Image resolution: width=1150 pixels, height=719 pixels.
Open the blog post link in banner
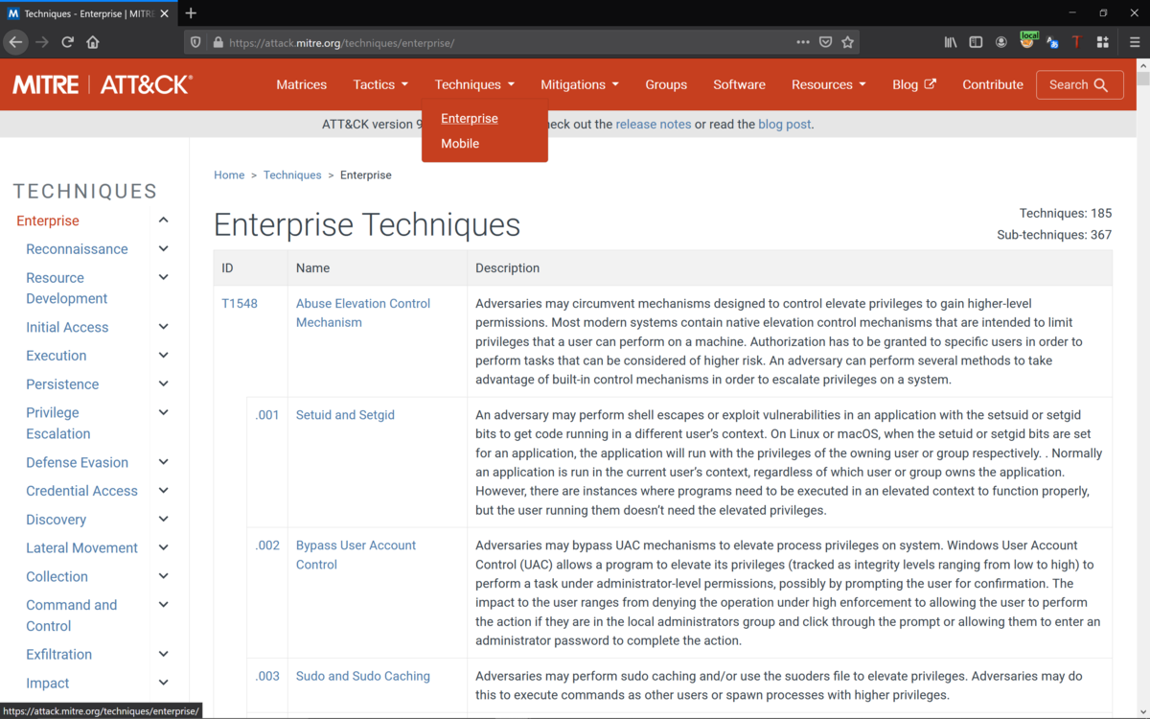coord(785,125)
